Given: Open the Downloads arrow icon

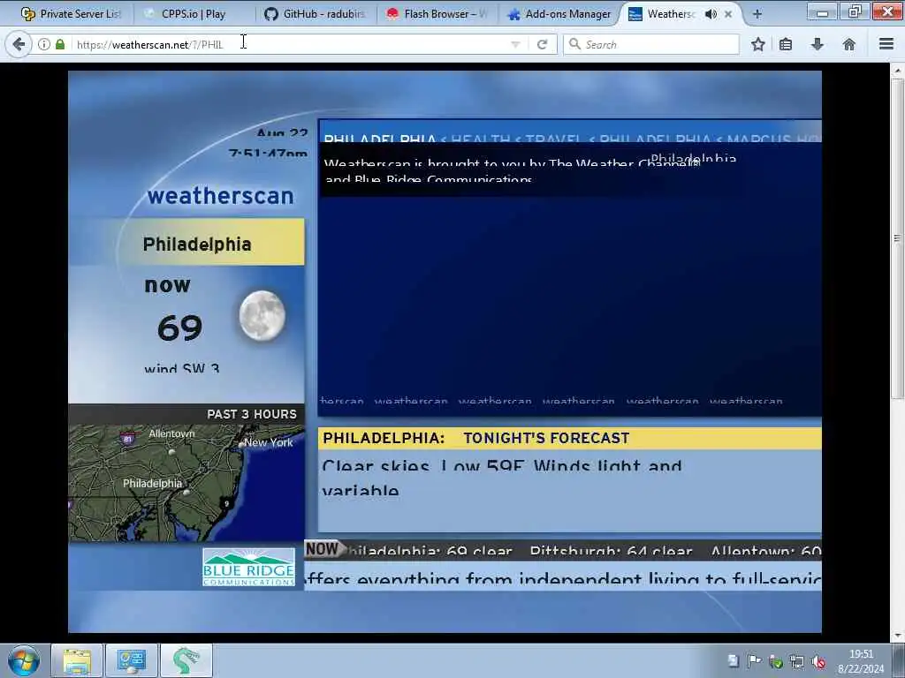Looking at the screenshot, I should pos(818,44).
